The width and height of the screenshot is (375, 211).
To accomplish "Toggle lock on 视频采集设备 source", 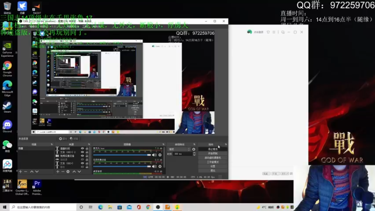I will pyautogui.click(x=87, y=156).
